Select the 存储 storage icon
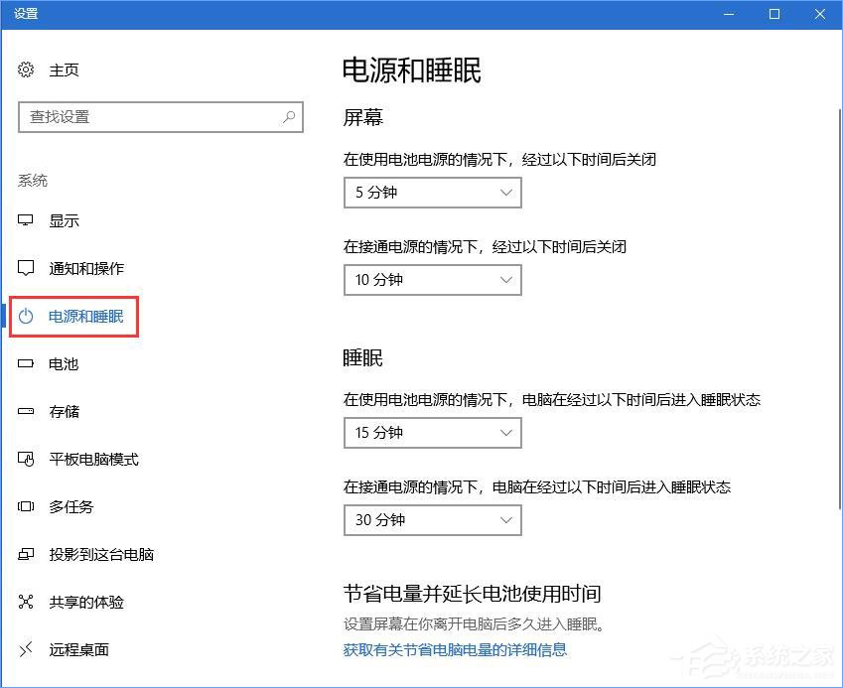The width and height of the screenshot is (843, 688). (25, 411)
